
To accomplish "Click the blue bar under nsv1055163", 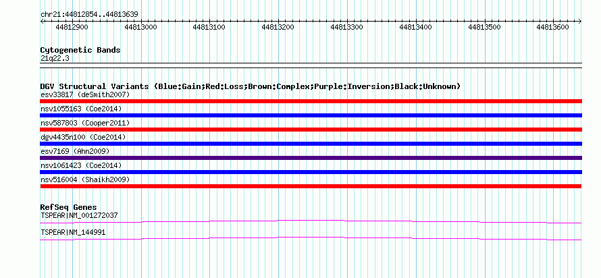I will [311, 115].
